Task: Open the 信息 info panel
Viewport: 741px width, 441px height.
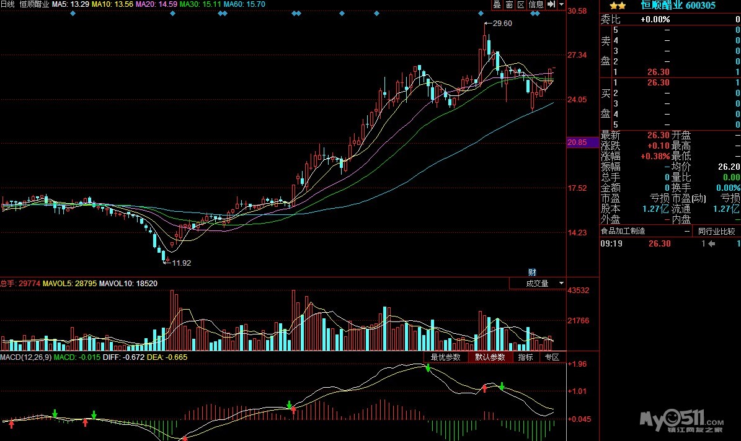Action: click(536, 4)
